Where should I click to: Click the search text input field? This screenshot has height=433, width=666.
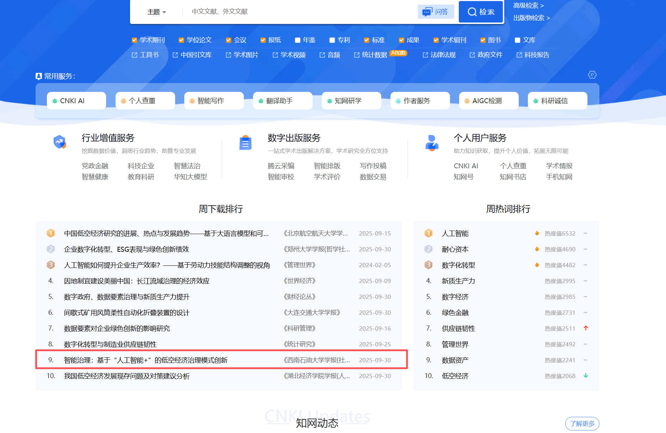pos(300,12)
